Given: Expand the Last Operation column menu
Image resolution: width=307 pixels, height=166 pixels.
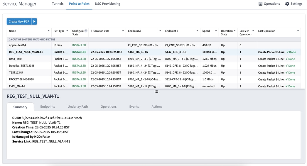Looking at the screenshot, I should coord(298,31).
